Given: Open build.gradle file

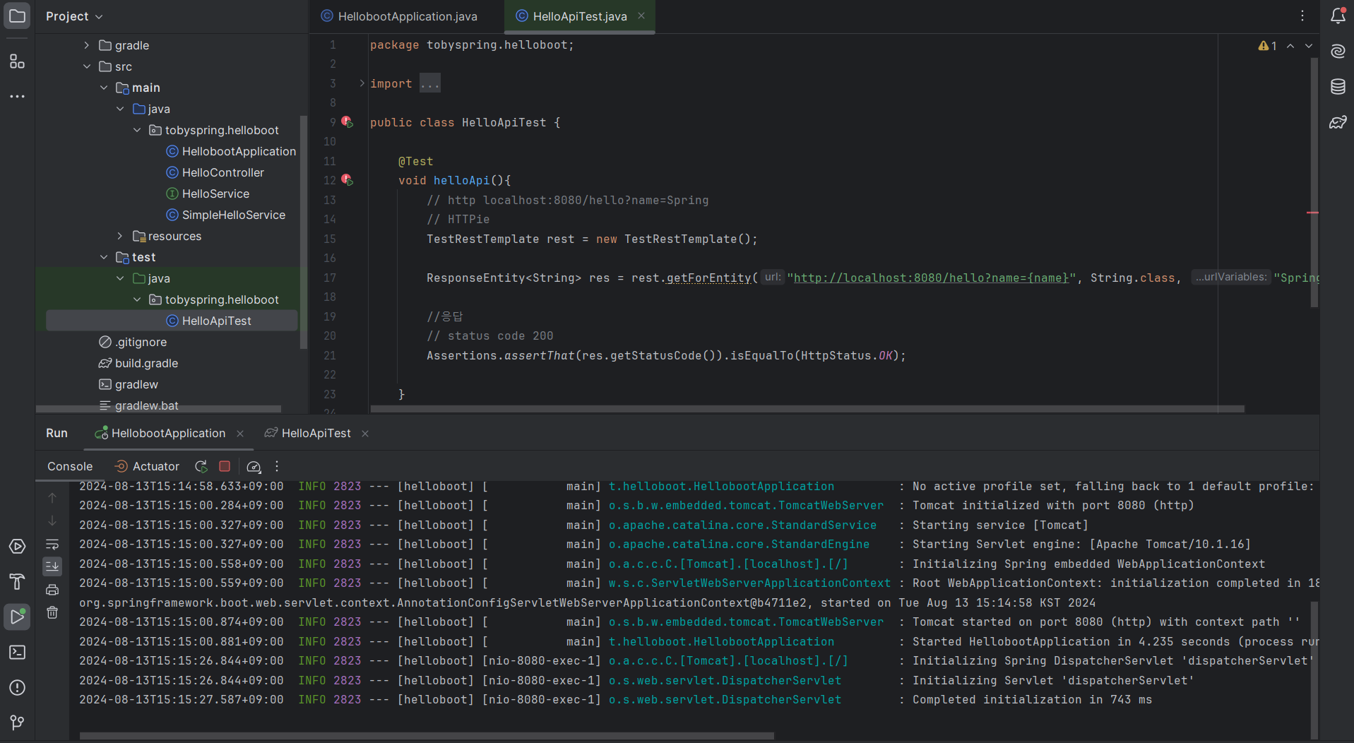Looking at the screenshot, I should coord(138,363).
